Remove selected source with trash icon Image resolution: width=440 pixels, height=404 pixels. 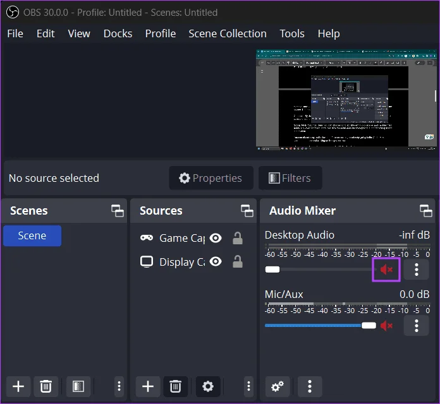click(175, 386)
